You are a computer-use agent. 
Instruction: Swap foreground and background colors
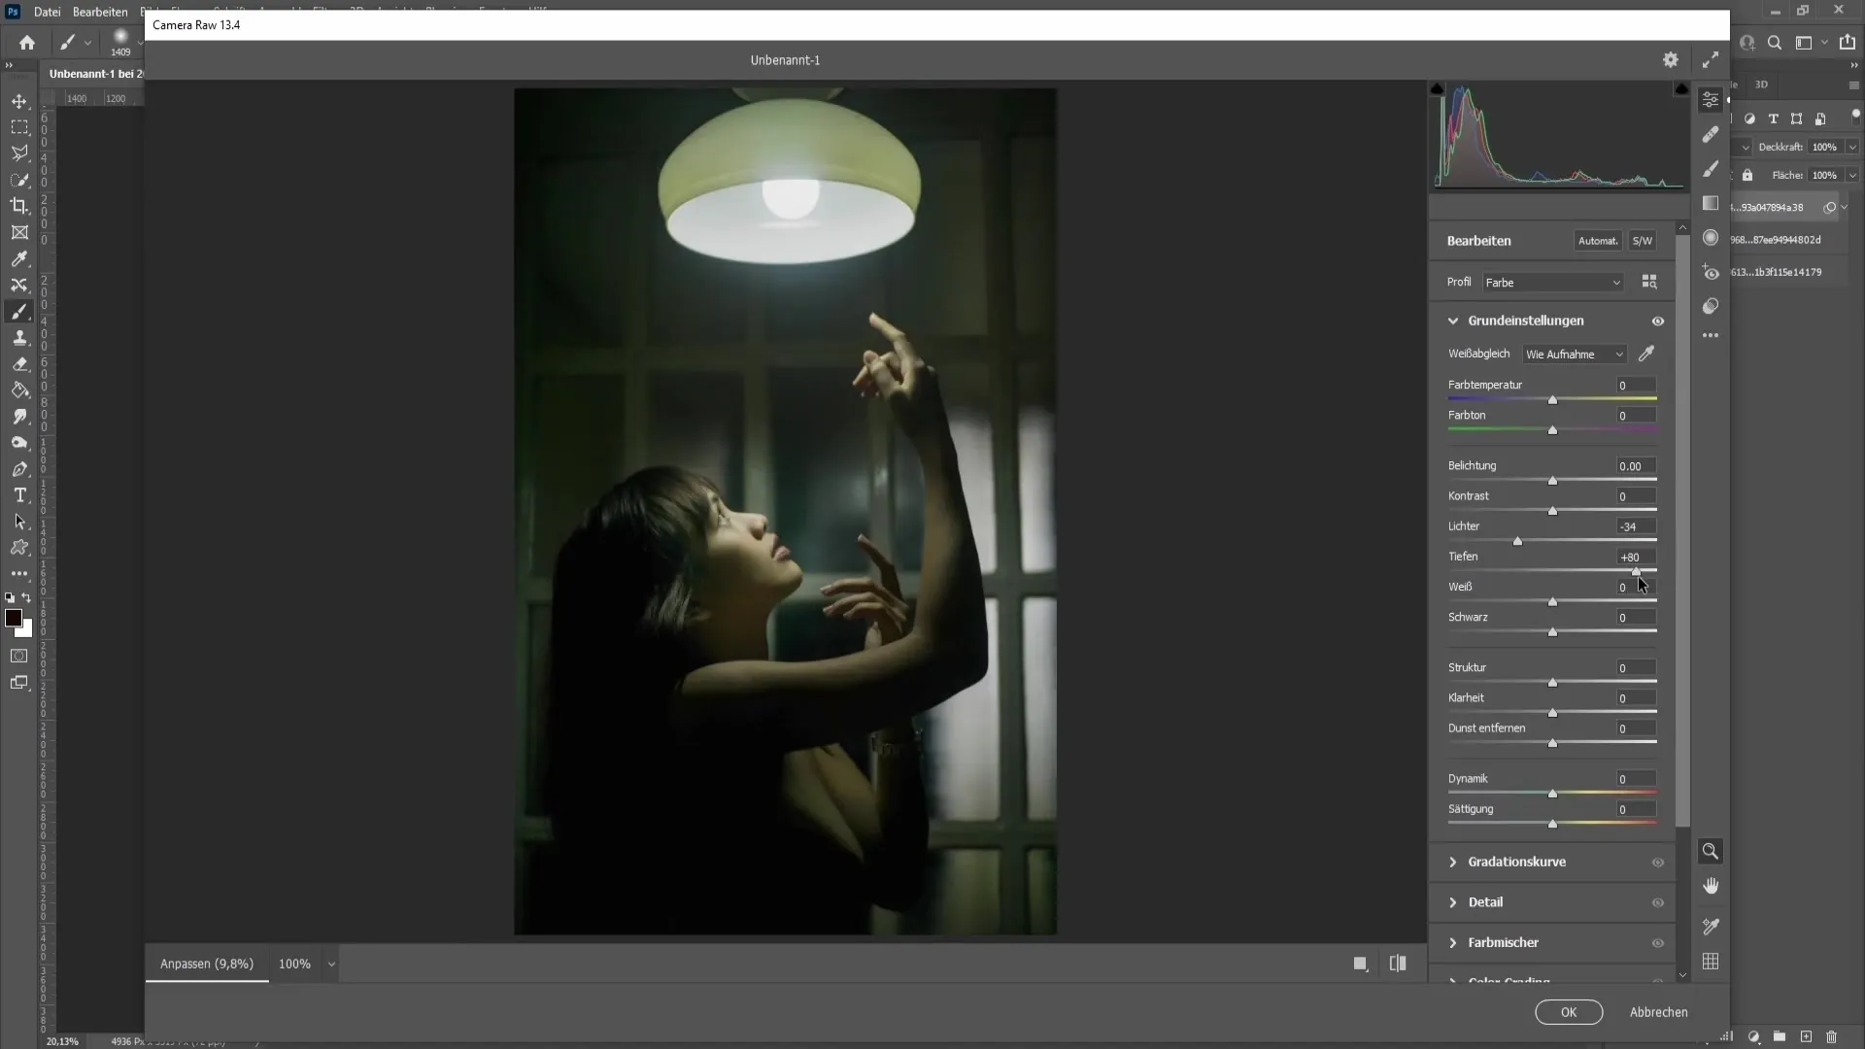point(26,598)
